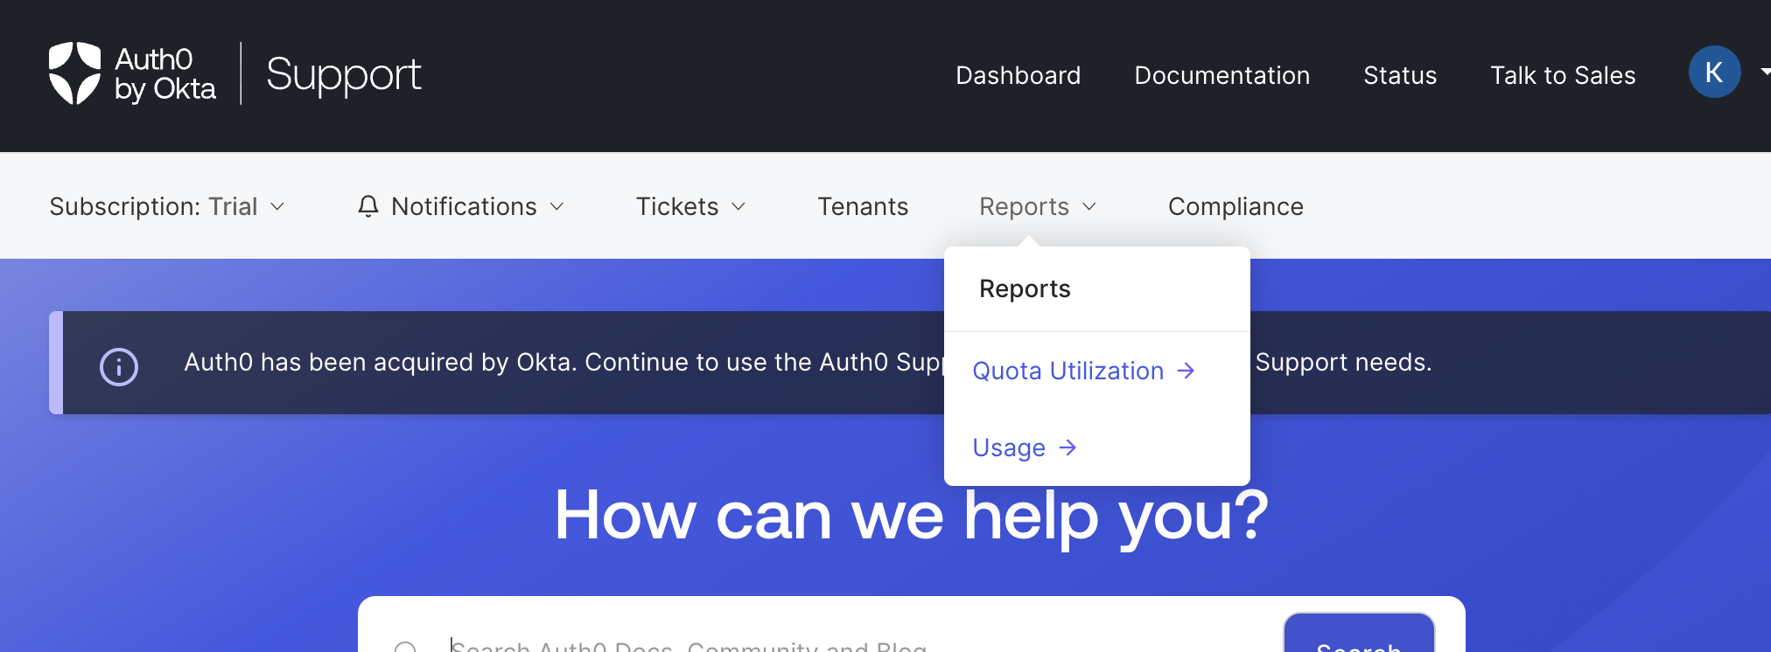The width and height of the screenshot is (1771, 652).
Task: Click Talk to Sales link
Action: click(x=1563, y=75)
